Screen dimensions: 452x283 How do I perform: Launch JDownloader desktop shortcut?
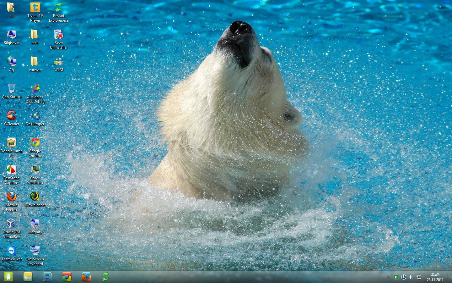35,199
